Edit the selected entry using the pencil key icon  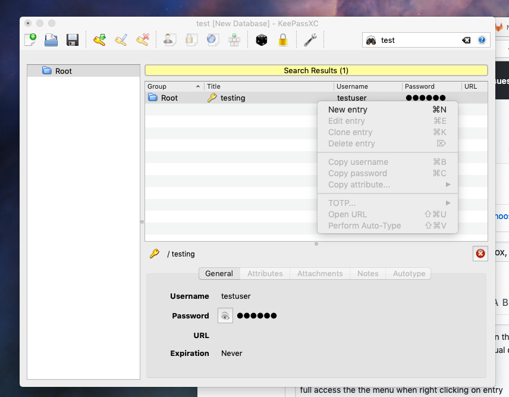coord(121,40)
